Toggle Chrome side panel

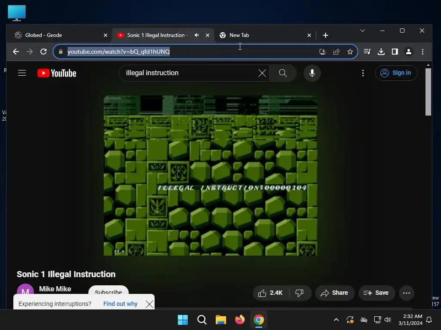(x=395, y=52)
